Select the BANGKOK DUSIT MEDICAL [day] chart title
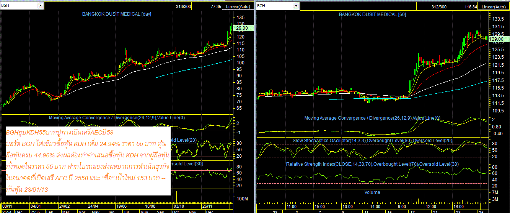This screenshot has height=213, width=510. [x=117, y=14]
